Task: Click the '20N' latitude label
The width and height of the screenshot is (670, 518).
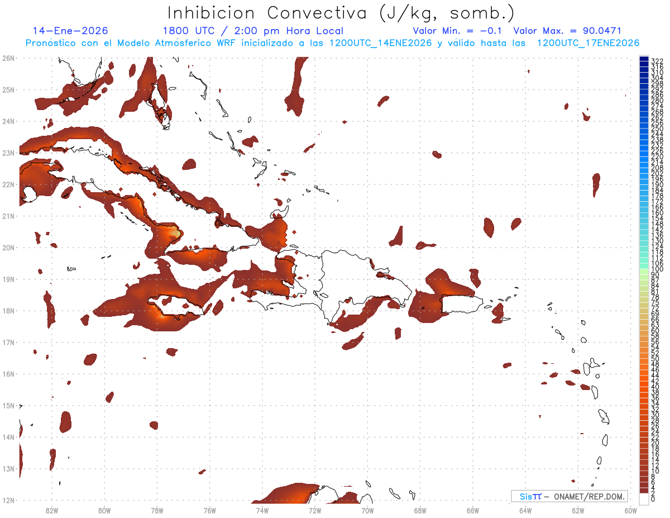Action: (x=8, y=248)
